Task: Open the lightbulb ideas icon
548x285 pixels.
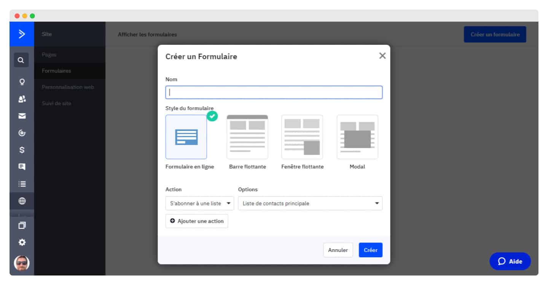Action: [x=22, y=82]
